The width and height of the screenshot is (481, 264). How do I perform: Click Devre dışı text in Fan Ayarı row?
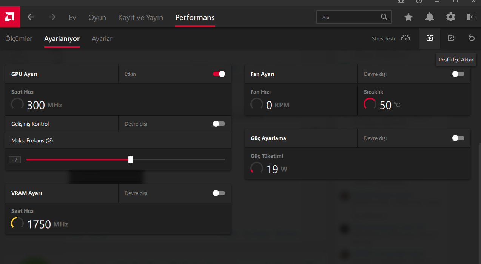click(375, 74)
